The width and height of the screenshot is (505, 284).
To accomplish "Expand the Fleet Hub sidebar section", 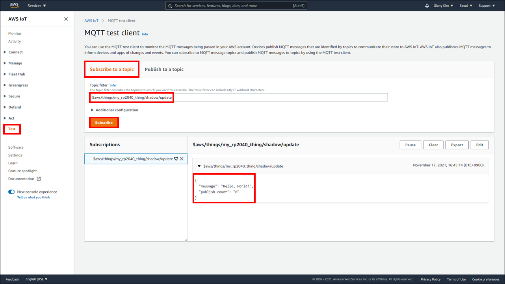I will pos(14,74).
